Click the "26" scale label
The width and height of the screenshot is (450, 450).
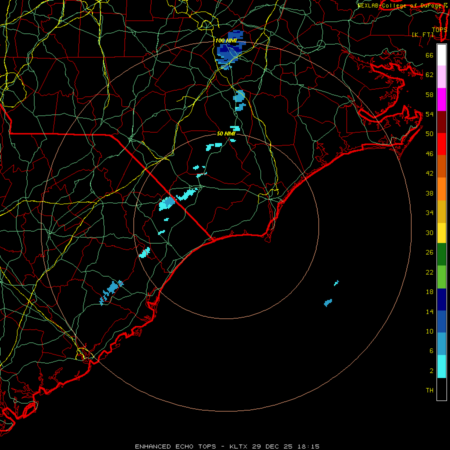click(x=429, y=252)
